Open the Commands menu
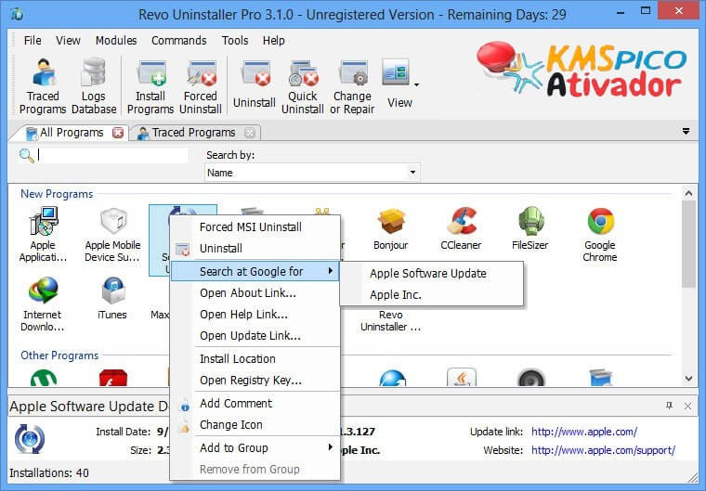The width and height of the screenshot is (706, 491). [178, 41]
